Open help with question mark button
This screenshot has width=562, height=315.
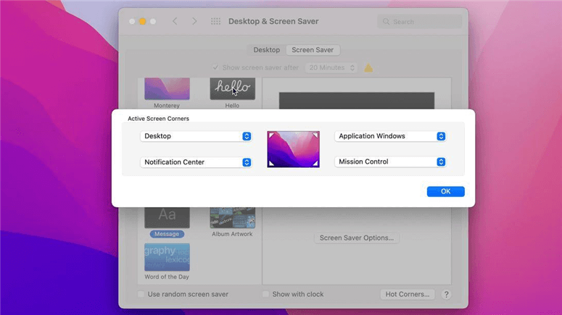pyautogui.click(x=446, y=294)
